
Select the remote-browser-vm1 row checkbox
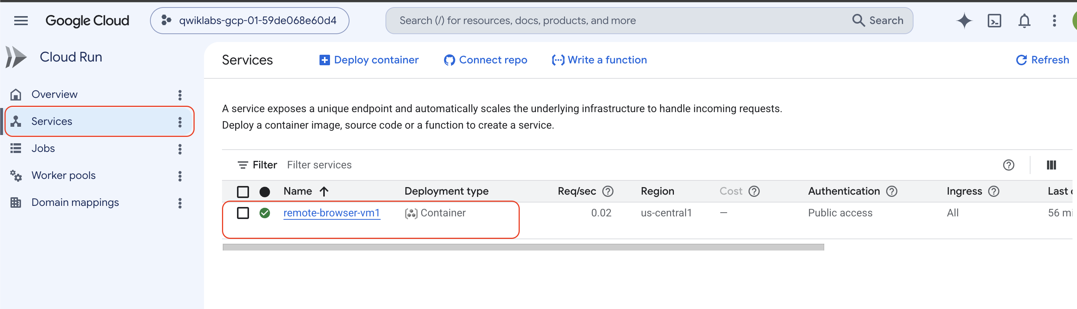pyautogui.click(x=243, y=213)
